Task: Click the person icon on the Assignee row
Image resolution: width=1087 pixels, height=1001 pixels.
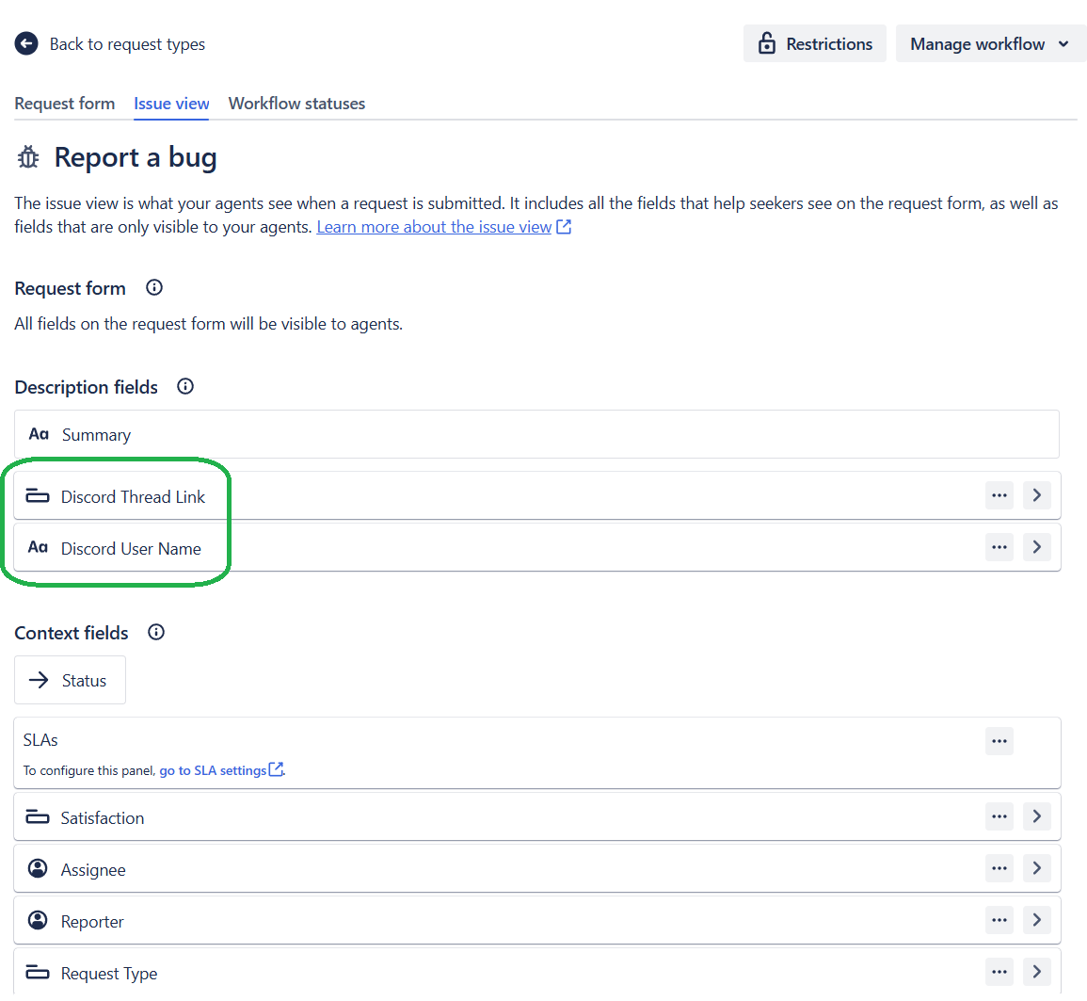Action: point(38,867)
